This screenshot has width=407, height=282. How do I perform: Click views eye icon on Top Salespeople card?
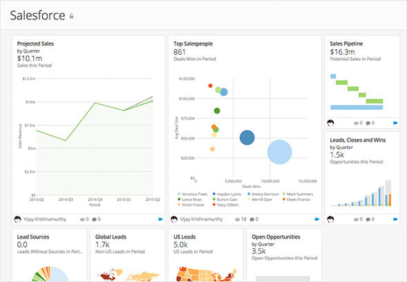click(x=237, y=220)
